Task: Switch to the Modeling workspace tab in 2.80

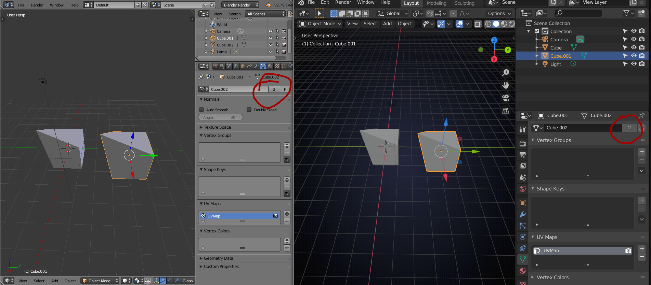Action: pyautogui.click(x=437, y=3)
